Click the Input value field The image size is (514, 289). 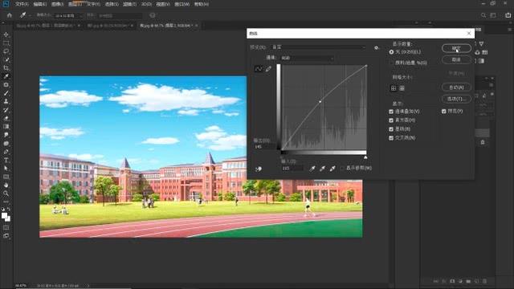pos(292,168)
